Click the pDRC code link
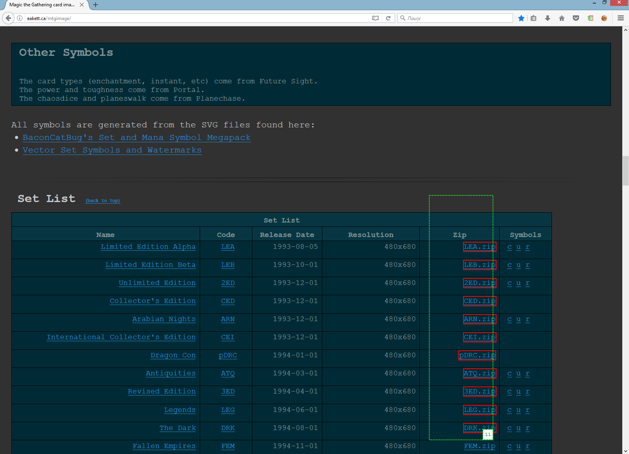 click(x=228, y=355)
